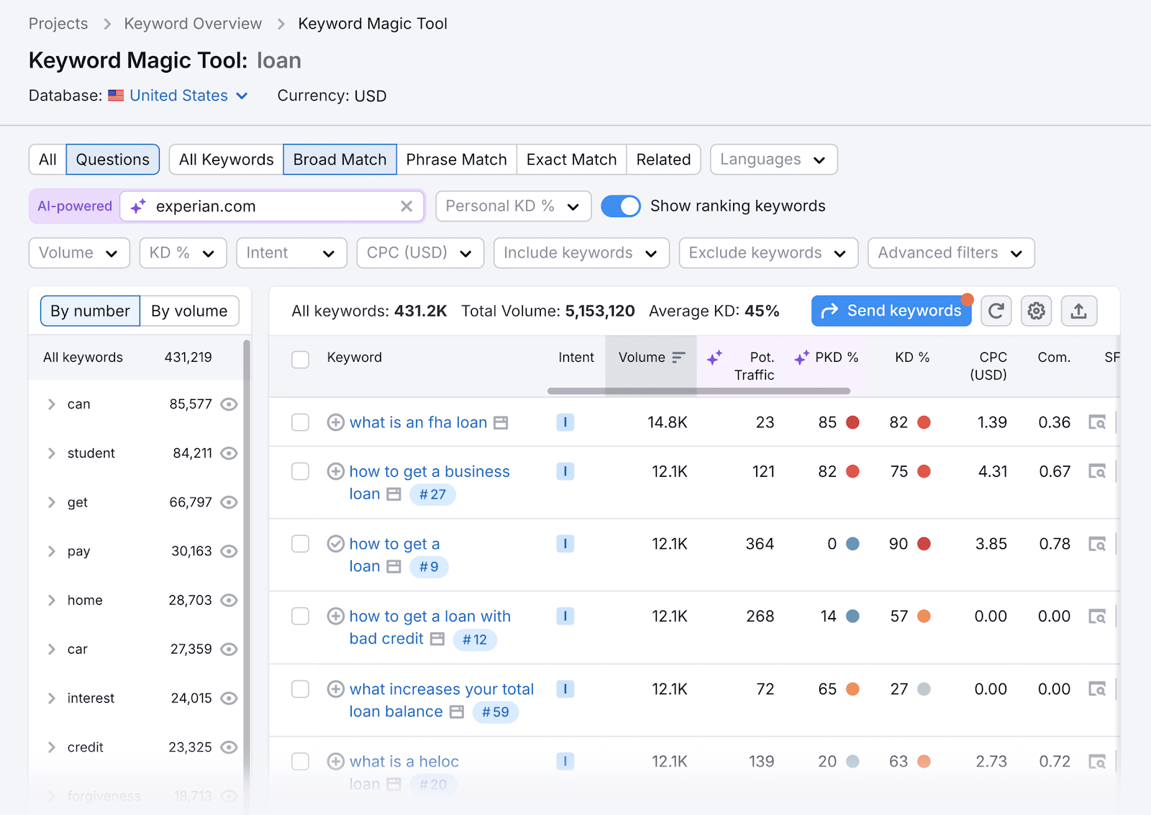Clear experian.com from the AI-powered filter
1151x815 pixels.
[406, 206]
